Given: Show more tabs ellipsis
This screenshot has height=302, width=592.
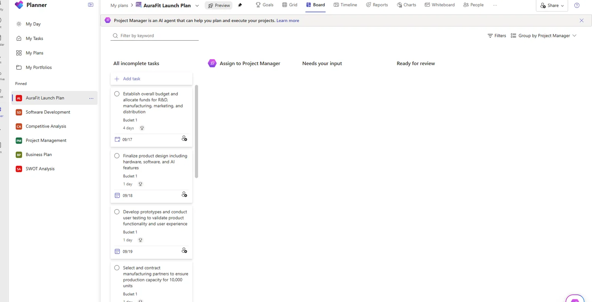Looking at the screenshot, I should point(495,5).
